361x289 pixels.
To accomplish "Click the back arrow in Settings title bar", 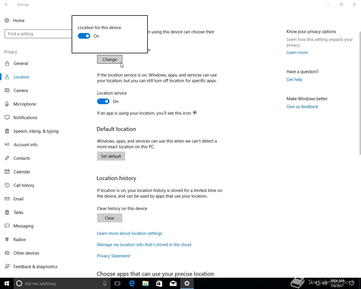I will pyautogui.click(x=7, y=5).
